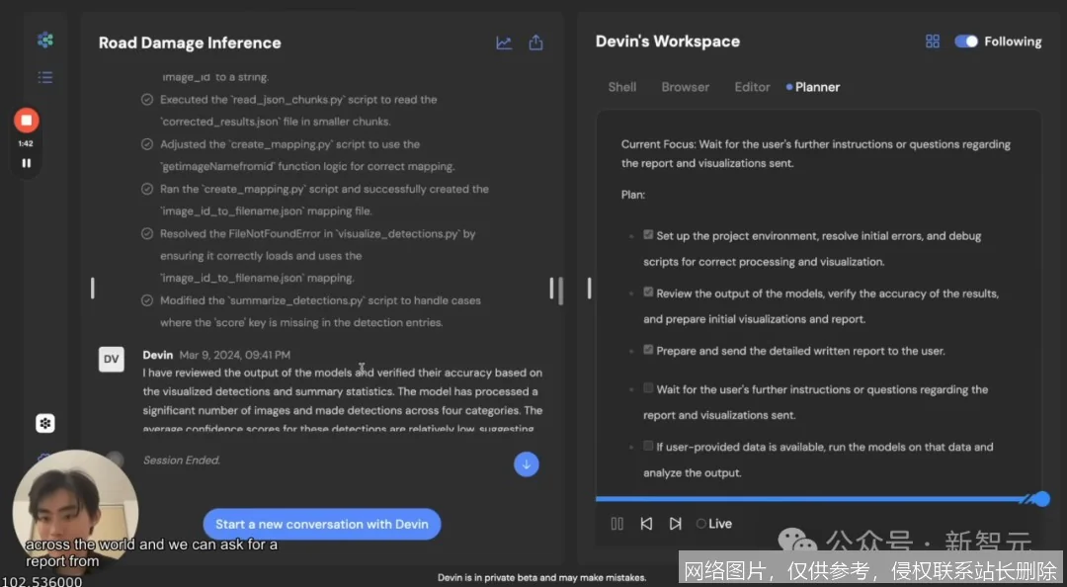Viewport: 1067px width, 587px height.
Task: Click the 'Devin' sender name in the chat
Action: coord(158,355)
